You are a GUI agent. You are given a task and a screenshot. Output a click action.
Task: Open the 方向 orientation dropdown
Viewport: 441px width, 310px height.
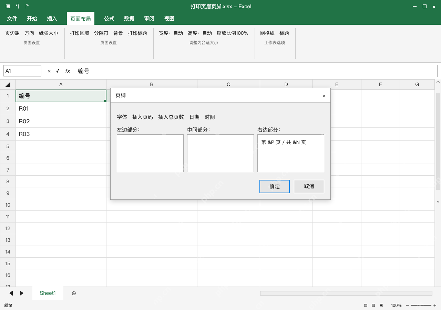pyautogui.click(x=29, y=33)
